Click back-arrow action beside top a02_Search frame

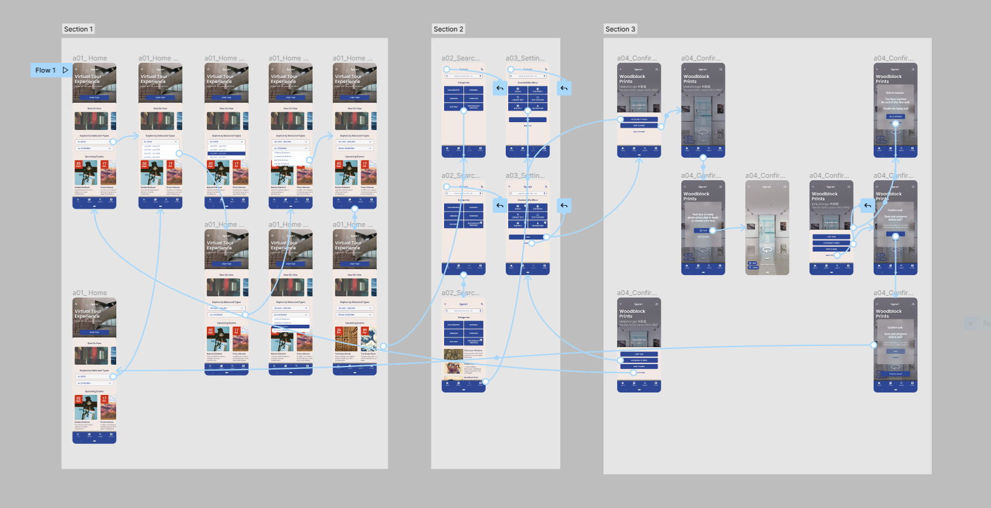point(500,88)
